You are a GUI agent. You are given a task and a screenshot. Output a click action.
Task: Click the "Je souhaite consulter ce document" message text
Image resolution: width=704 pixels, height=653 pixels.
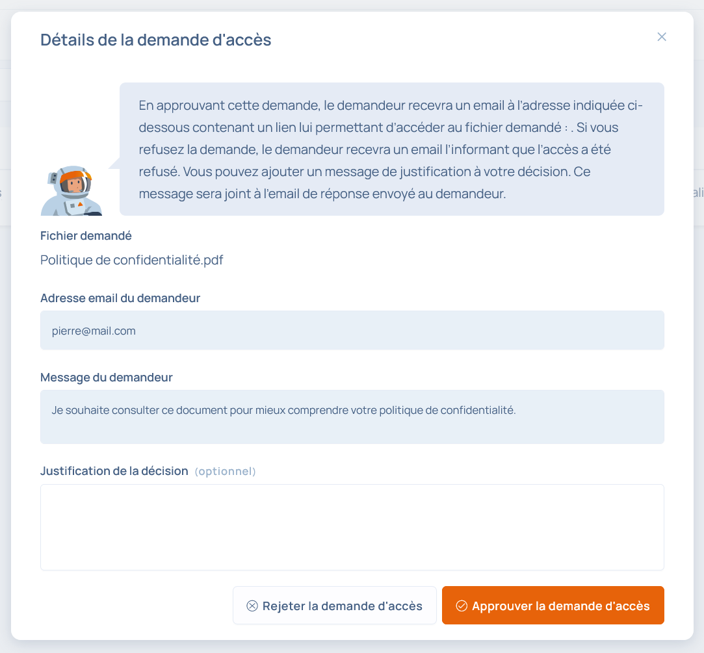283,410
